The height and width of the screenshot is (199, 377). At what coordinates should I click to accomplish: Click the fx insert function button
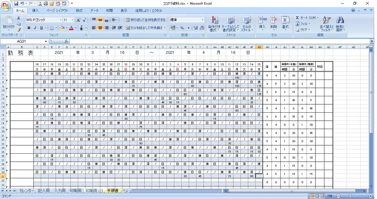[66, 41]
